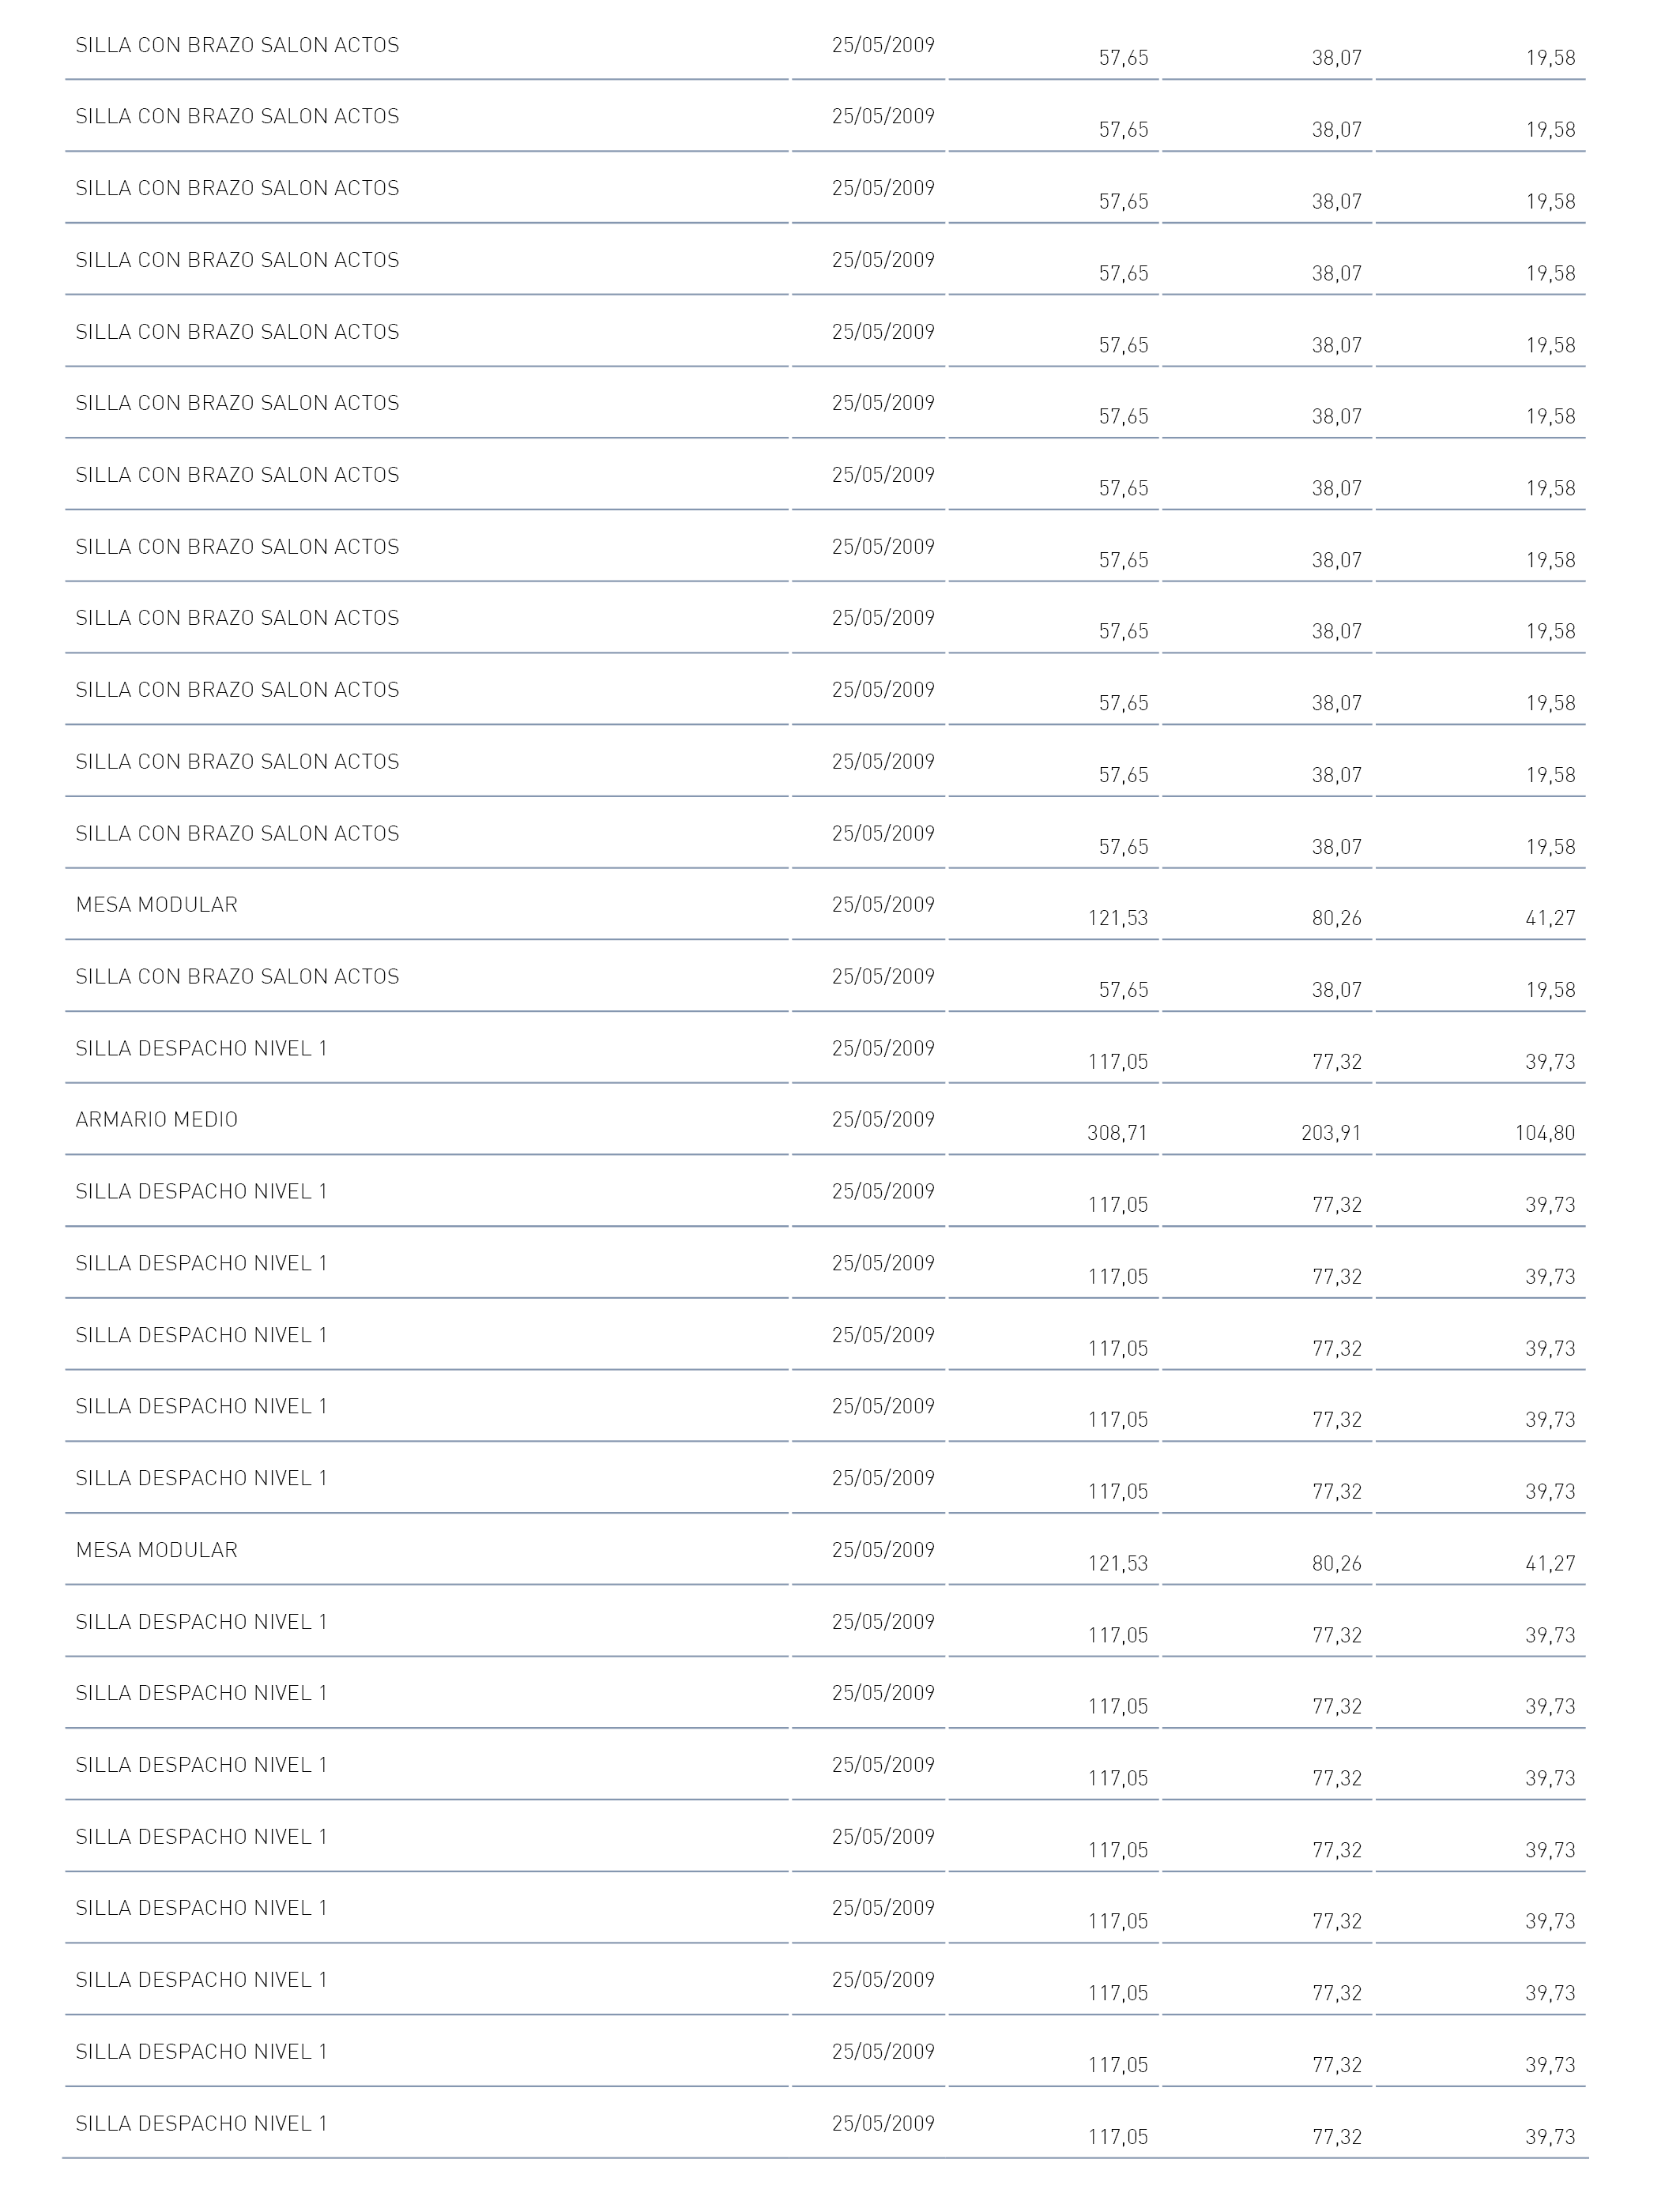Click the second MESA MODULAR row label
The image size is (1680, 2193).
(x=157, y=1550)
